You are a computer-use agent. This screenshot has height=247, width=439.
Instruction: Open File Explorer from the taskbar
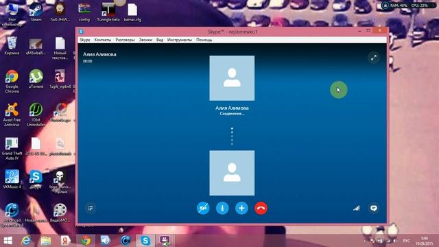(46, 241)
